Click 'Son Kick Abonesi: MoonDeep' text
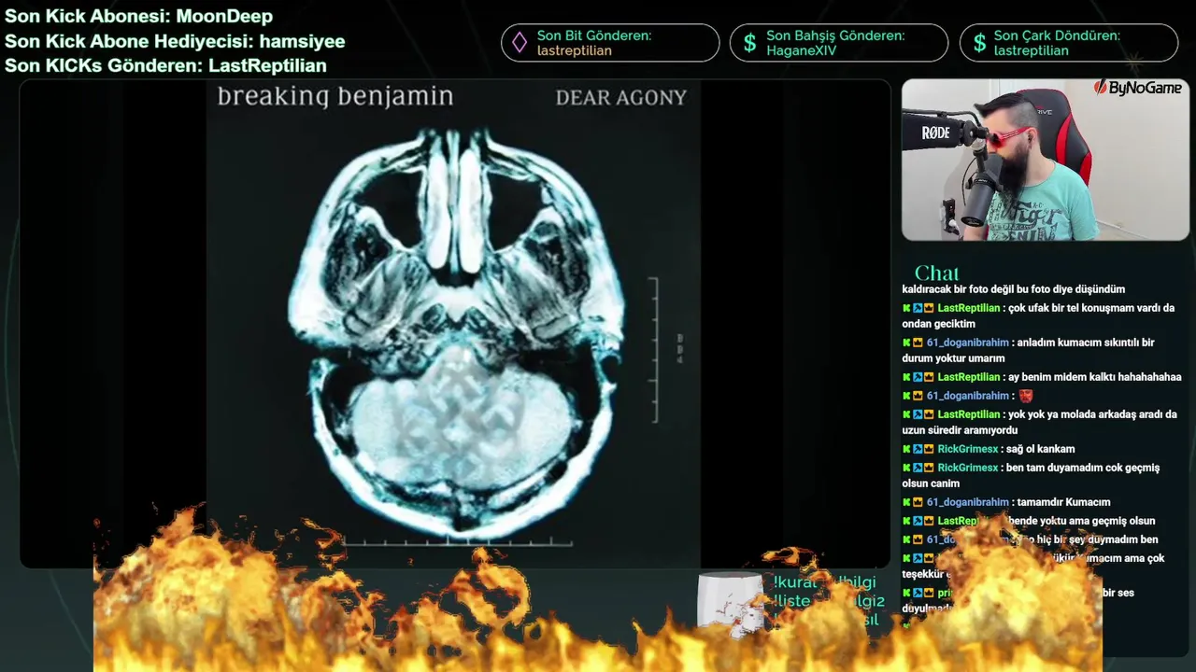1196x672 pixels. 139,16
